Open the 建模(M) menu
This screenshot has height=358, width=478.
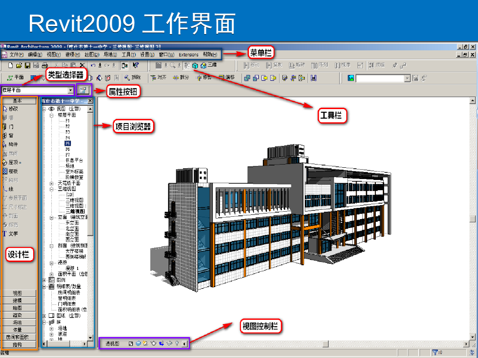(x=72, y=55)
